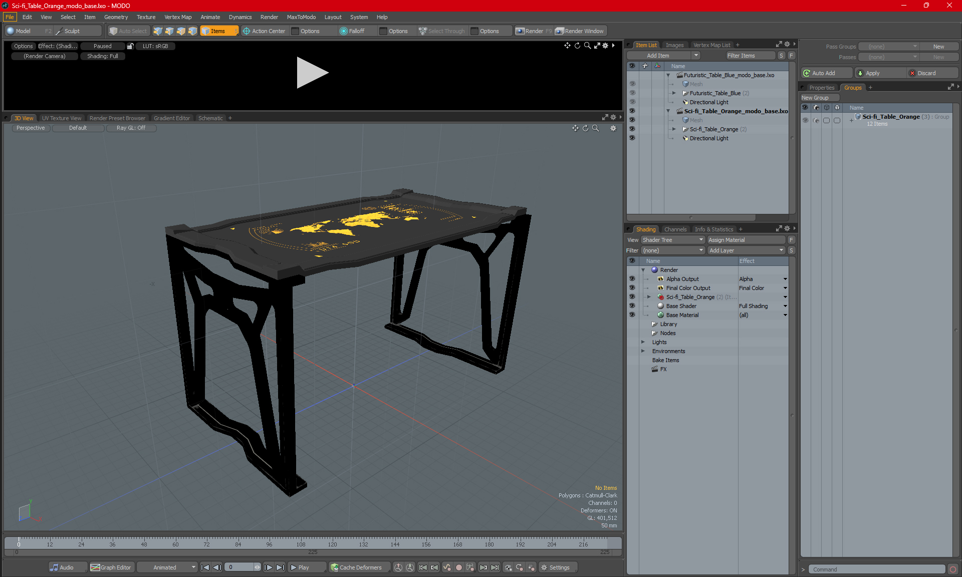Image resolution: width=962 pixels, height=577 pixels.
Task: Switch to Schematic tab
Action: coord(210,118)
